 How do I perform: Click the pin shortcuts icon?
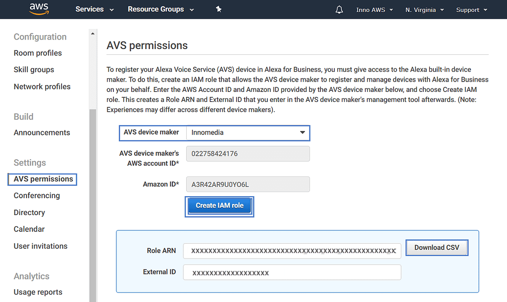tap(218, 9)
